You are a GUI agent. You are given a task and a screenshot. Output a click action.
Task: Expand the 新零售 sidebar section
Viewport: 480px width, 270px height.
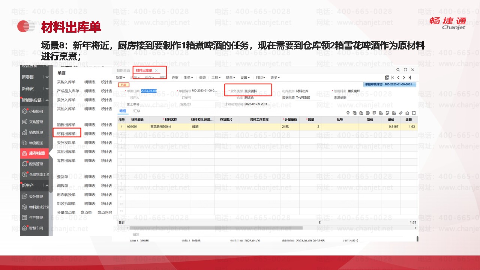pyautogui.click(x=47, y=77)
